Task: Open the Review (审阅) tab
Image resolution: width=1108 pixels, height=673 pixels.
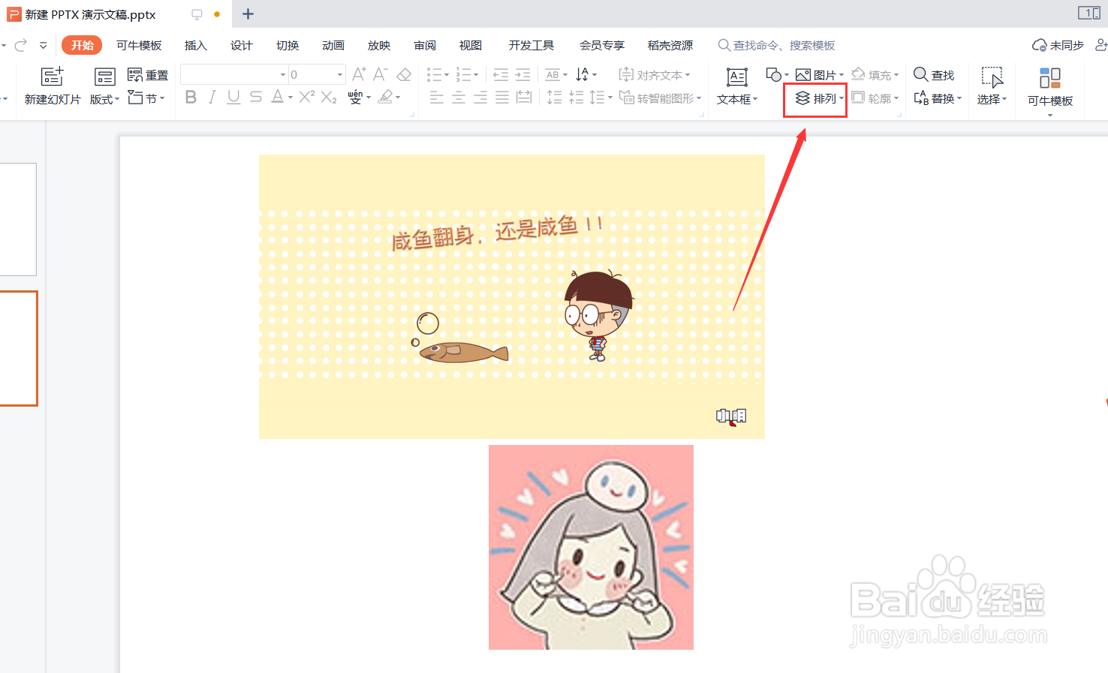Action: coord(425,46)
